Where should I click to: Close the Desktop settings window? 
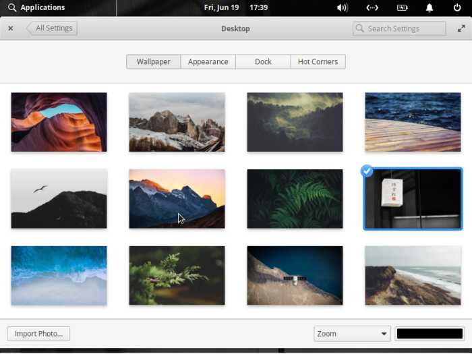pyautogui.click(x=10, y=28)
